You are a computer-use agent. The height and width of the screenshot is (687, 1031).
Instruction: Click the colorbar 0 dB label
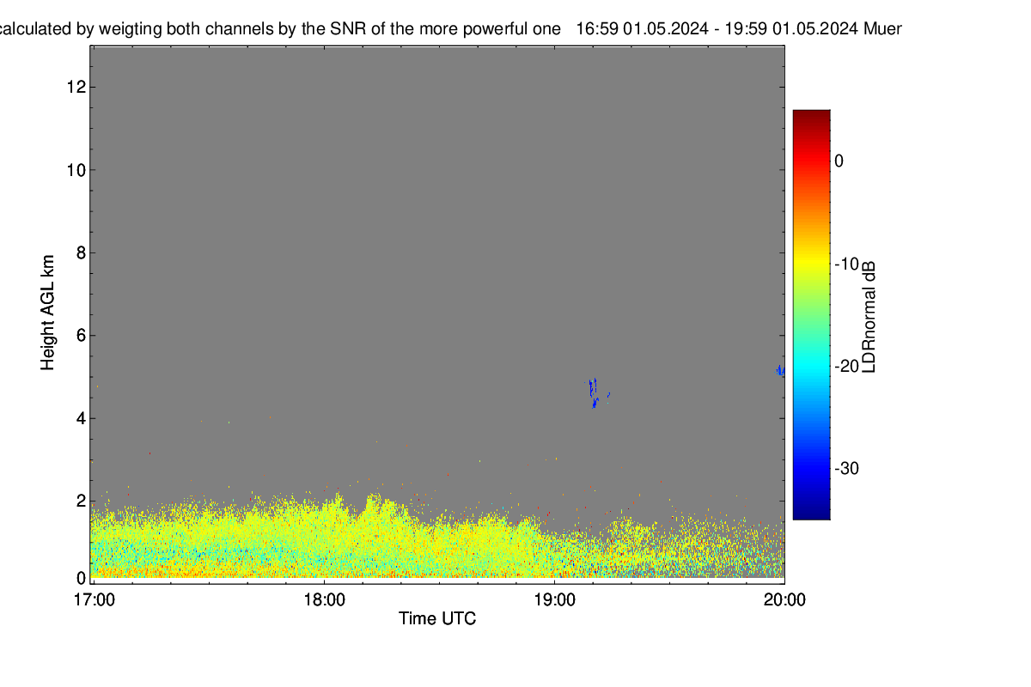pos(839,161)
